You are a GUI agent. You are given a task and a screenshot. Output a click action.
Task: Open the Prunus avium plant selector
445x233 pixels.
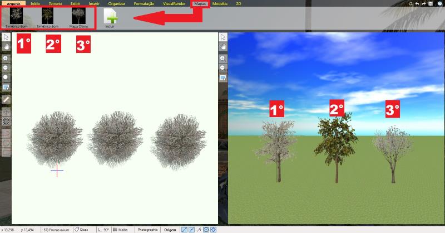point(55,229)
